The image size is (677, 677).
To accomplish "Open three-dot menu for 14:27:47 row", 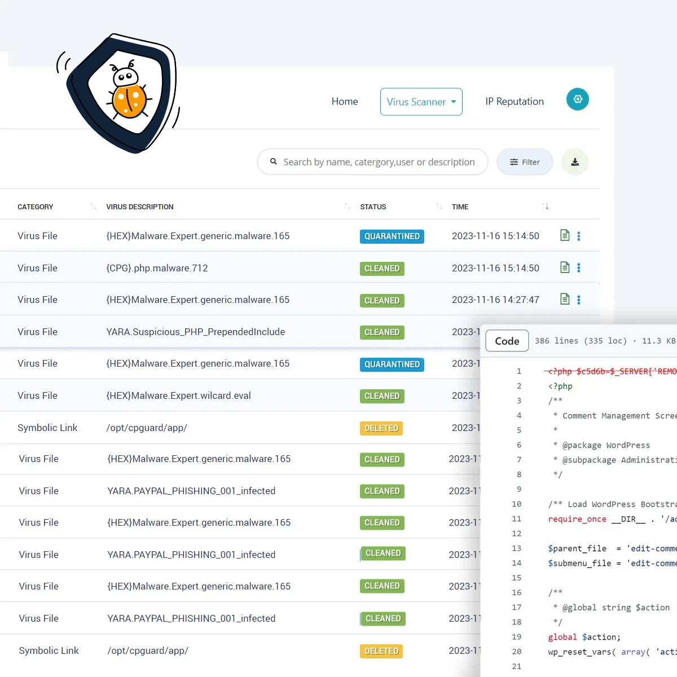I will click(579, 300).
